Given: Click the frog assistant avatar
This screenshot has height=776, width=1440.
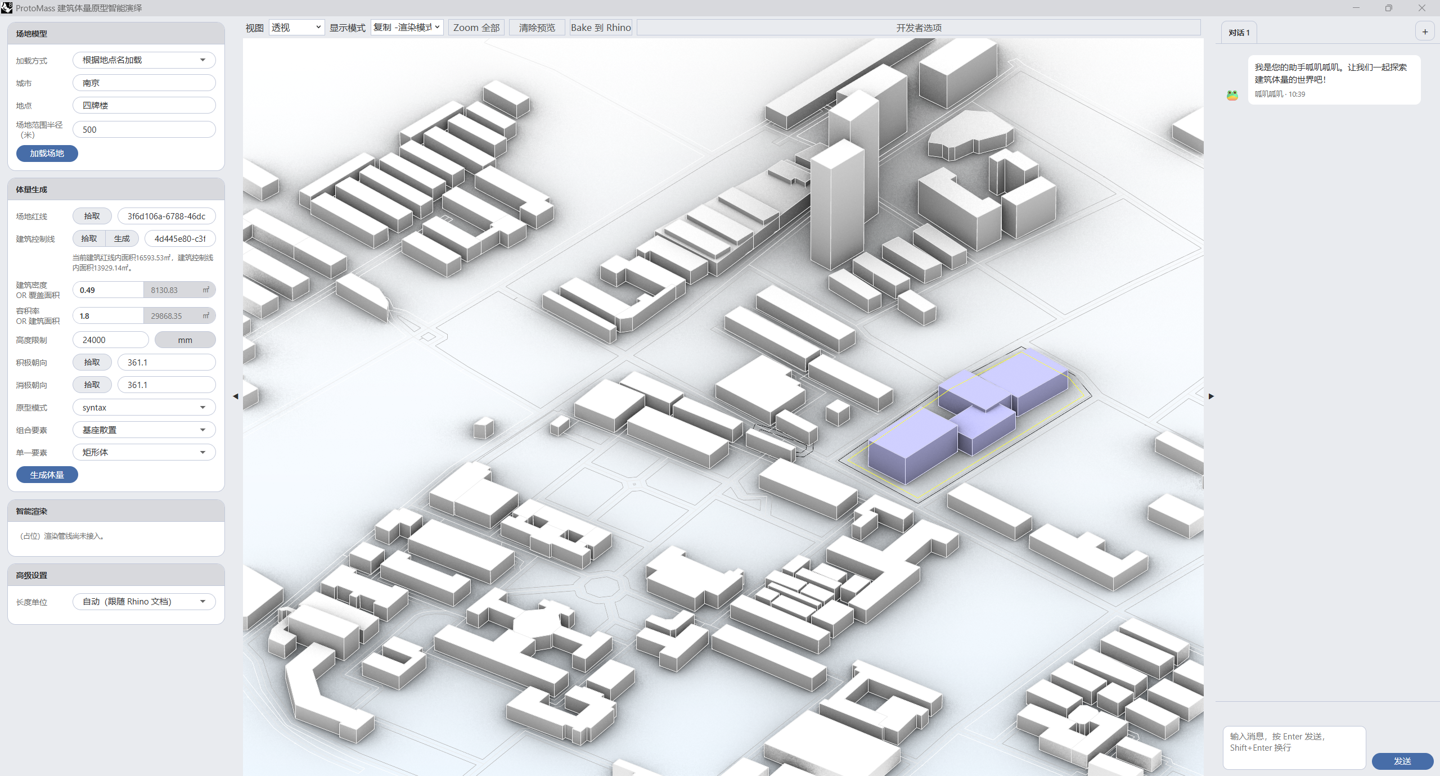Looking at the screenshot, I should pyautogui.click(x=1232, y=95).
